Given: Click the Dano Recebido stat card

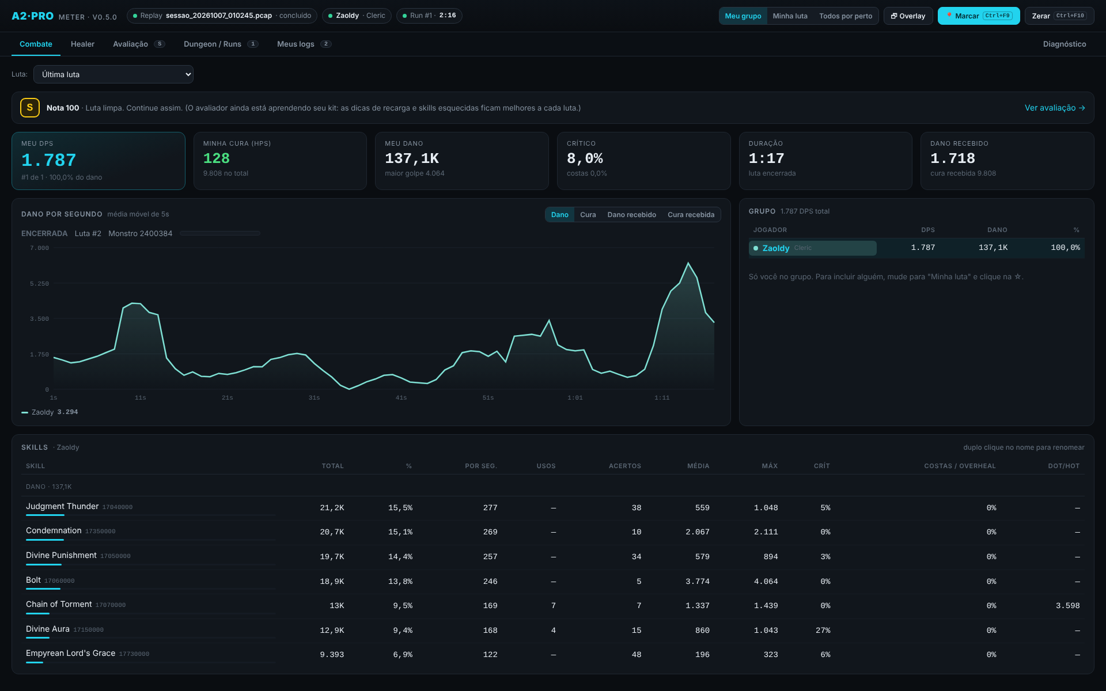Looking at the screenshot, I should tap(1007, 161).
